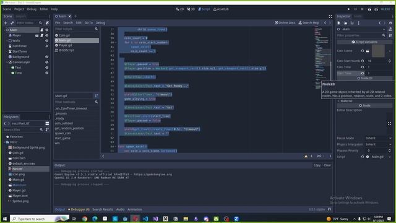Copy the Output log
Viewport: 396px width, 223px height.
point(317,165)
